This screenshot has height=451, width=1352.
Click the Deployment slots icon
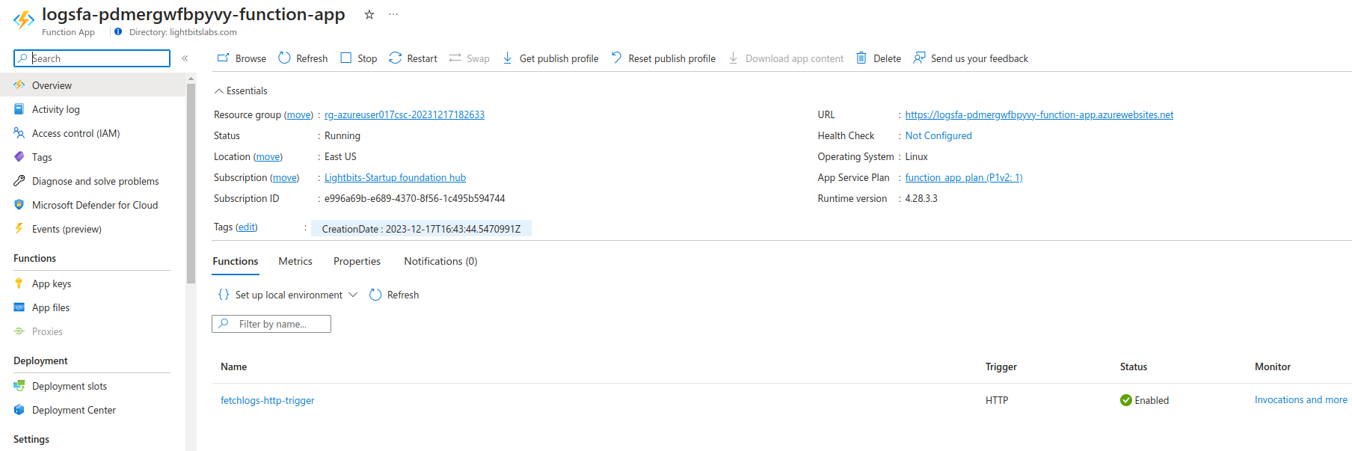tap(19, 386)
